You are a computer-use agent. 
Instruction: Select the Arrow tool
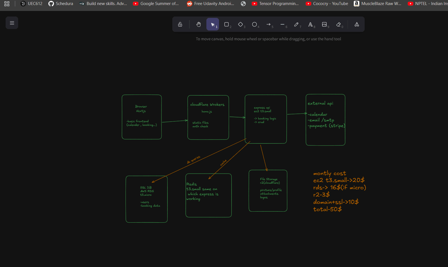(x=269, y=24)
